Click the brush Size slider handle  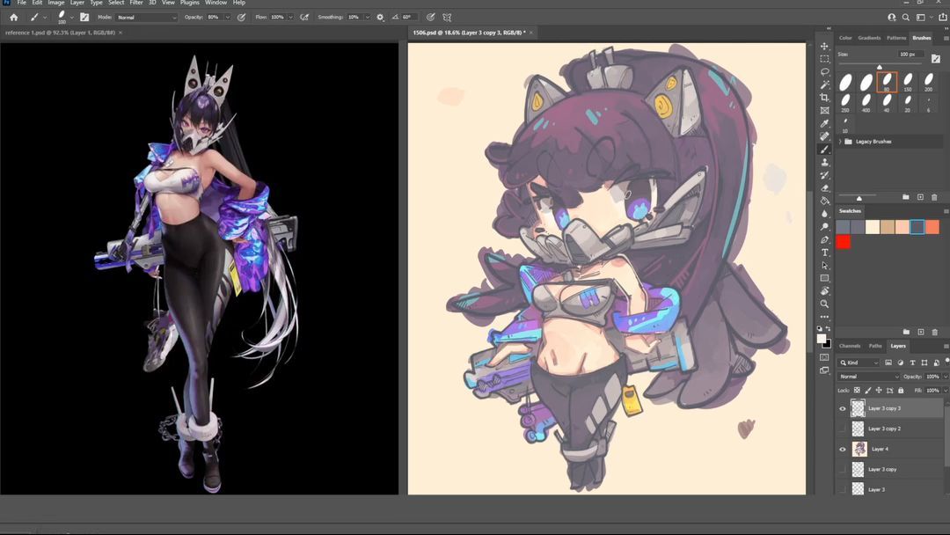pyautogui.click(x=879, y=66)
